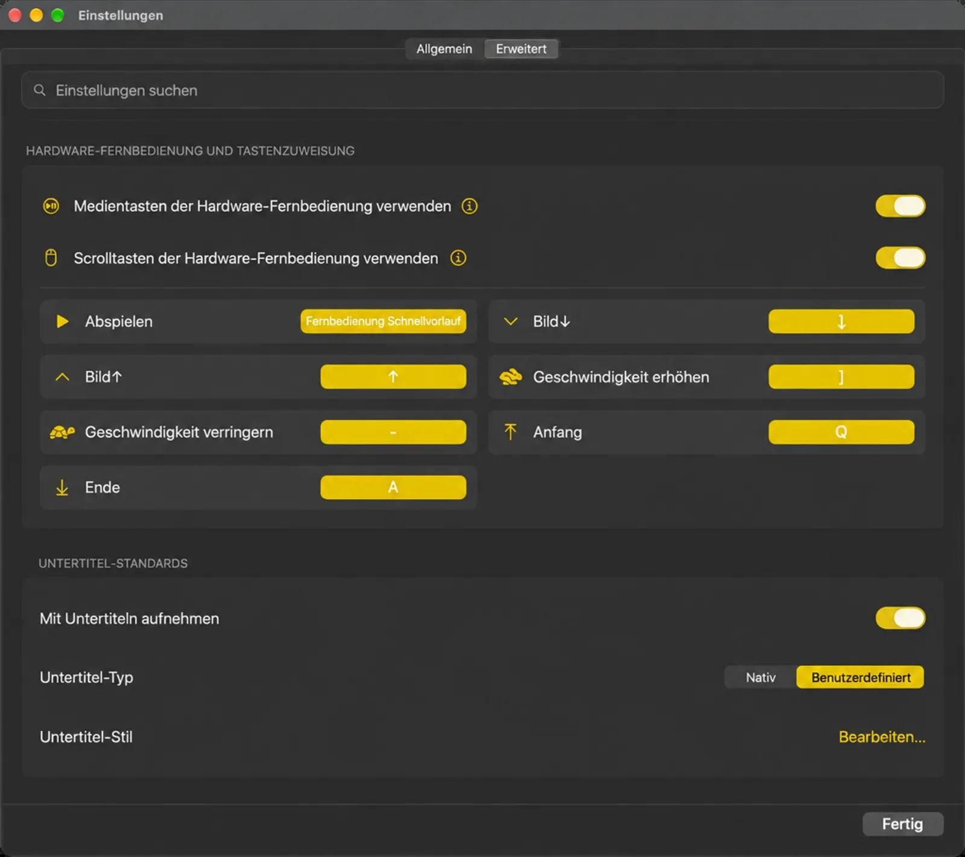965x857 pixels.
Task: Switch to the Allgemein tab
Action: point(445,49)
